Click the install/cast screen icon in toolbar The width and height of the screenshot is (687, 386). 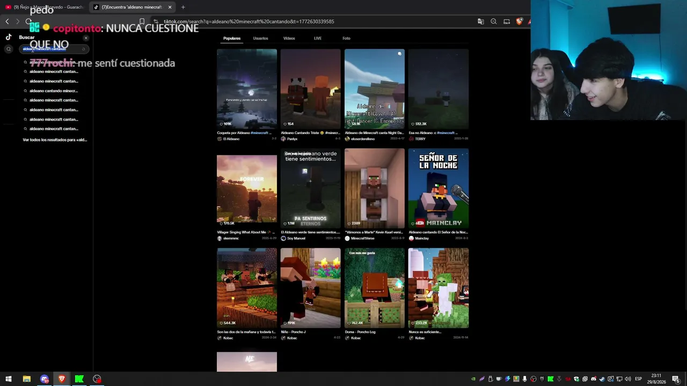click(507, 21)
